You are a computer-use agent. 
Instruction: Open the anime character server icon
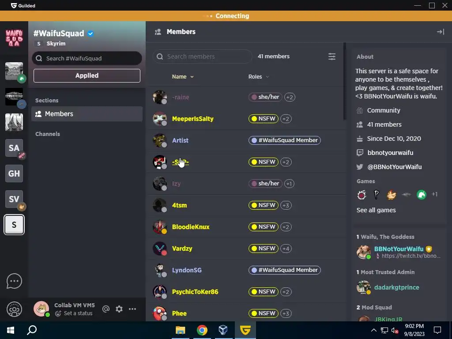[x=14, y=122]
